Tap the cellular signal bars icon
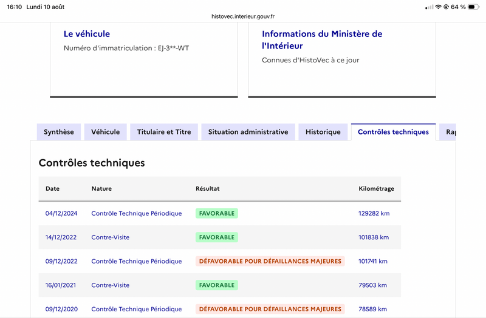The width and height of the screenshot is (486, 318). tap(430, 7)
